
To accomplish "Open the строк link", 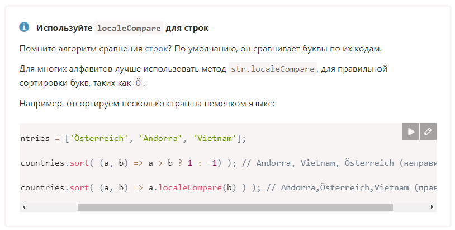I will pos(156,49).
